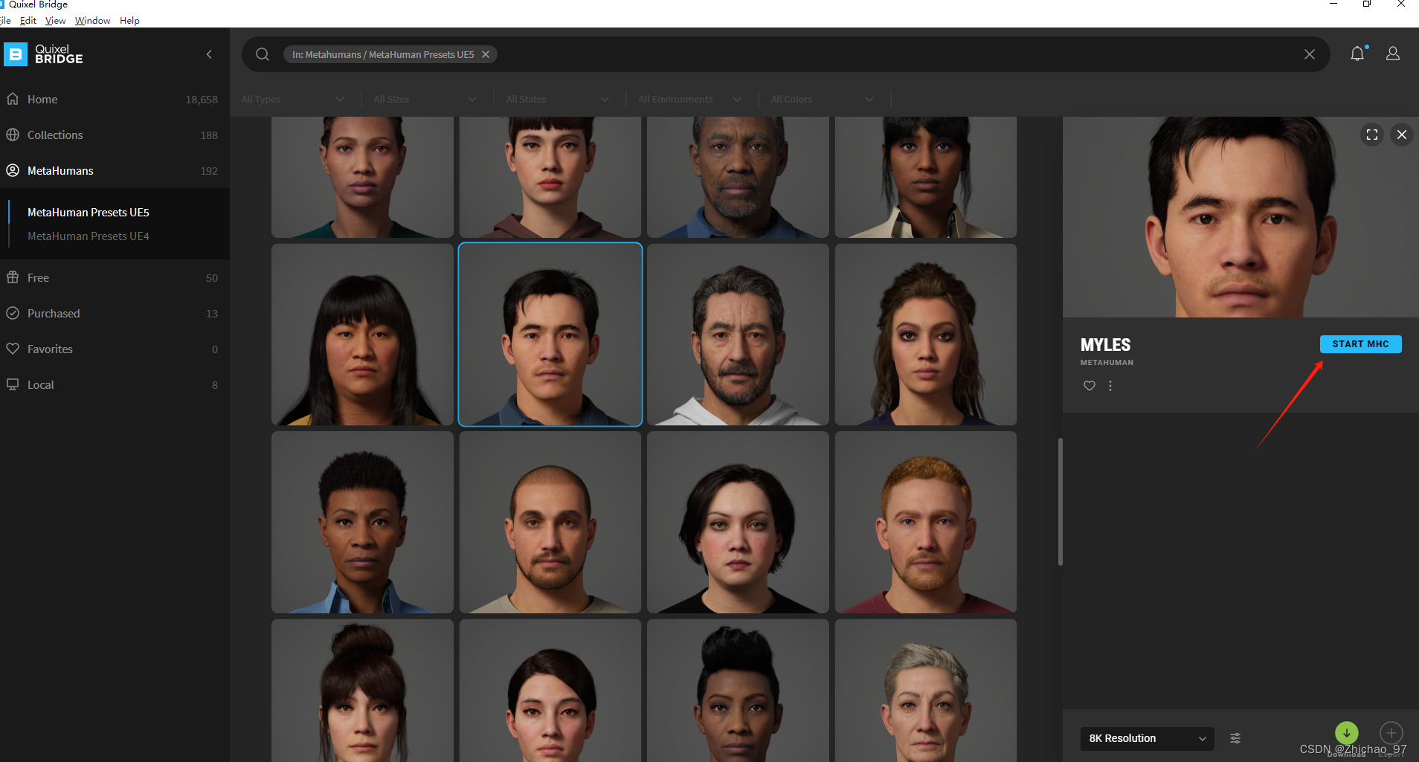Open the Free assets section
The height and width of the screenshot is (762, 1419).
click(x=115, y=277)
